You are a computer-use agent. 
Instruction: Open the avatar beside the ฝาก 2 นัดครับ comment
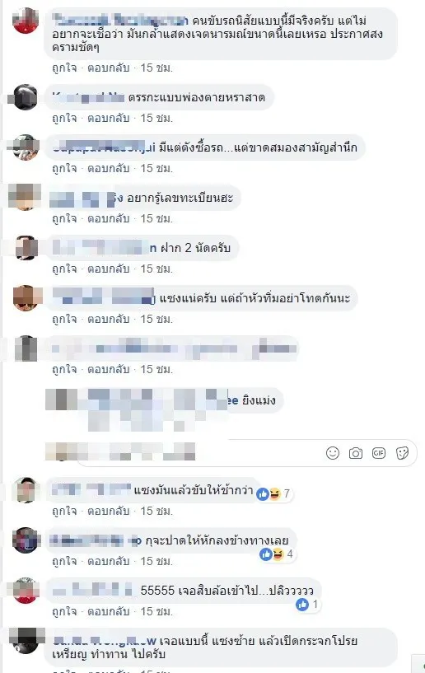tap(26, 248)
